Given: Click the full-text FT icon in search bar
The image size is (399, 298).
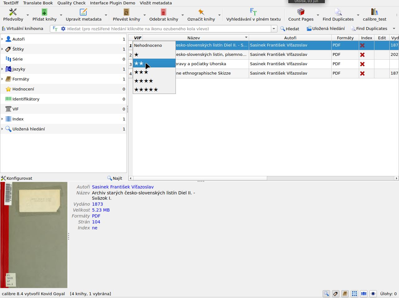Looking at the screenshot, I should (x=55, y=29).
